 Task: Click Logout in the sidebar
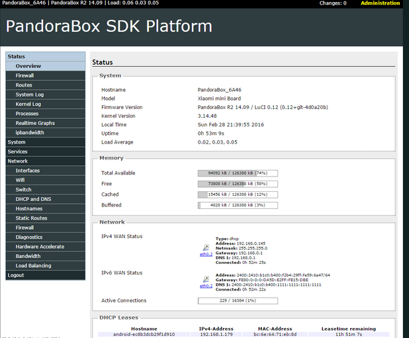(x=46, y=275)
